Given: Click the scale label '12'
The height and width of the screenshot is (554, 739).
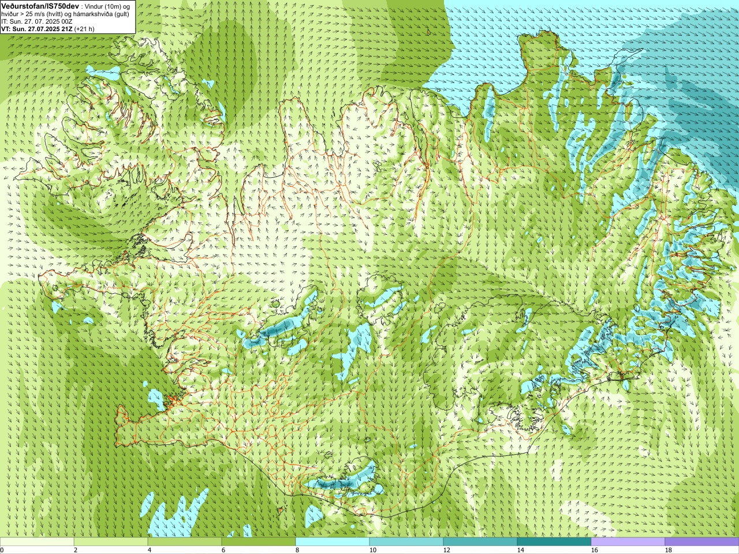Looking at the screenshot, I should point(447,550).
